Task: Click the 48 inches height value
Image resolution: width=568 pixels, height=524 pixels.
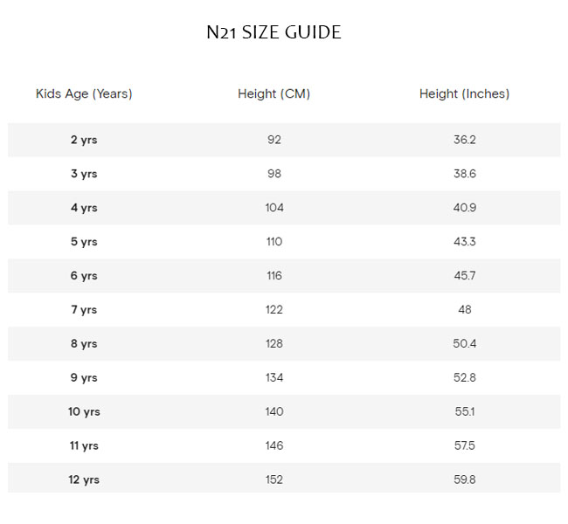Action: click(x=464, y=310)
